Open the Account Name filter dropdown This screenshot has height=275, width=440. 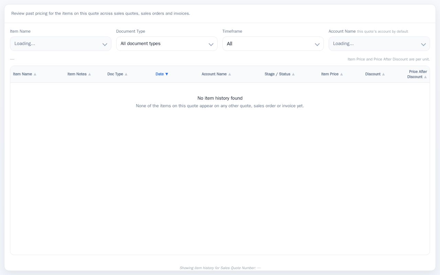pos(379,44)
